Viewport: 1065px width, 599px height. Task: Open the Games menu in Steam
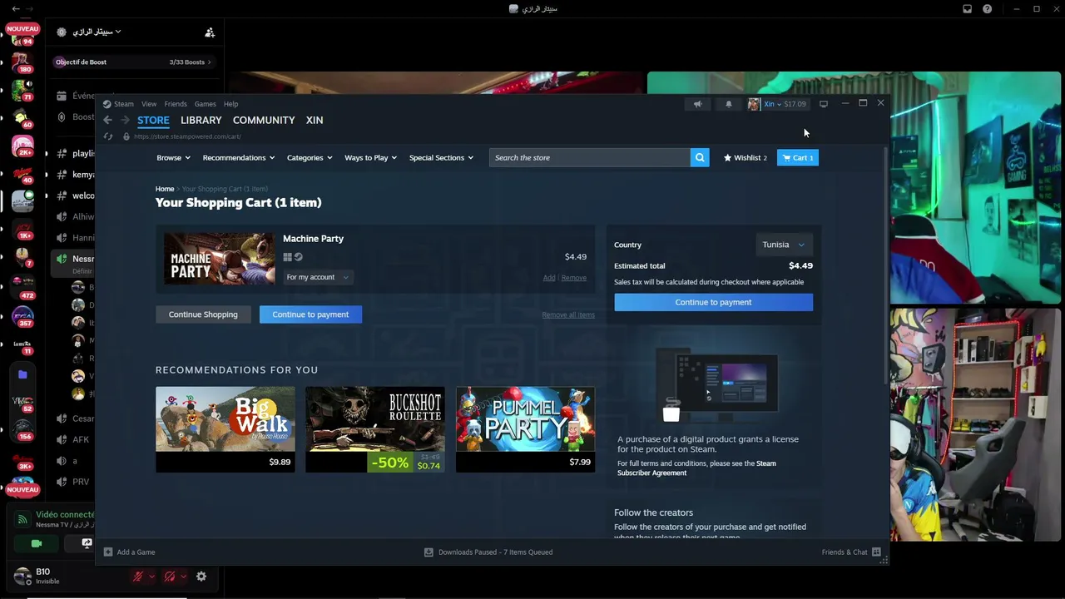click(x=205, y=104)
